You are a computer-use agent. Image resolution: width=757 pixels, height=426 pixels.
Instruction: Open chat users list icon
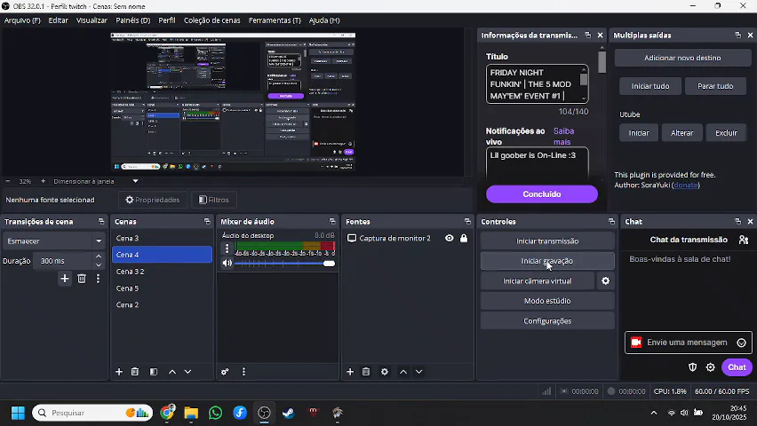coord(744,240)
